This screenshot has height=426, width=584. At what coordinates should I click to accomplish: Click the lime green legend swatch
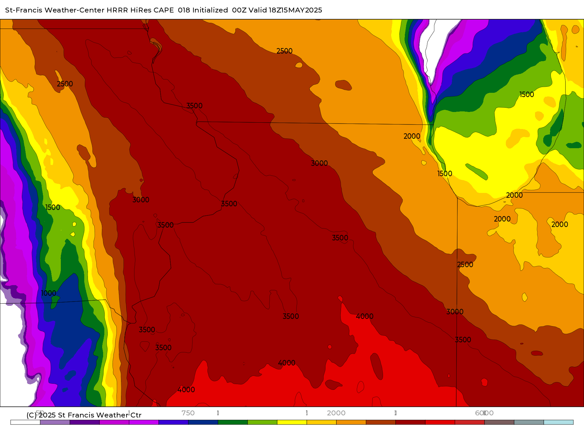click(262, 422)
